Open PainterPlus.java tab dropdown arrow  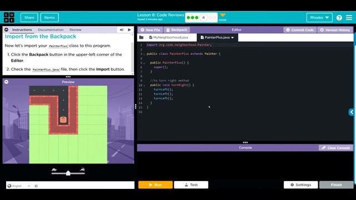click(x=233, y=38)
